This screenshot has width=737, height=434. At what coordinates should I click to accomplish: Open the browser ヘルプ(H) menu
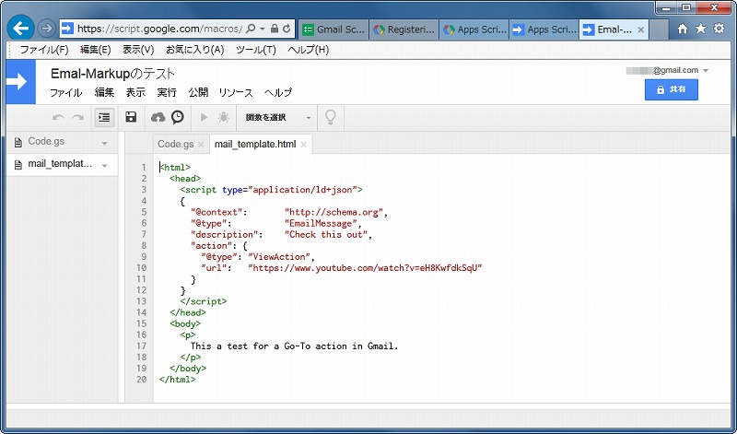click(x=309, y=50)
